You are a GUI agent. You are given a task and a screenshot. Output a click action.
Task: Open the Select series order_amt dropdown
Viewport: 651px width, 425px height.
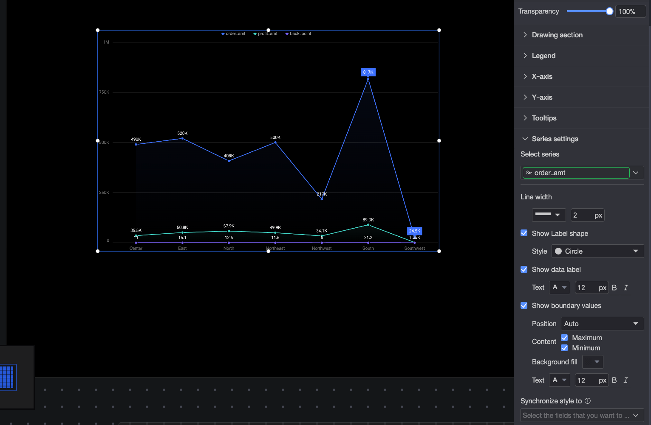coord(582,173)
